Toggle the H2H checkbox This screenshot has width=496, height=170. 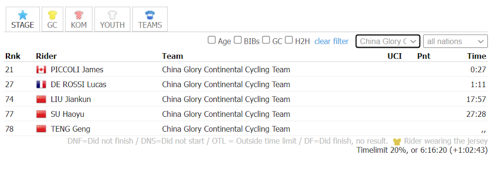click(289, 40)
